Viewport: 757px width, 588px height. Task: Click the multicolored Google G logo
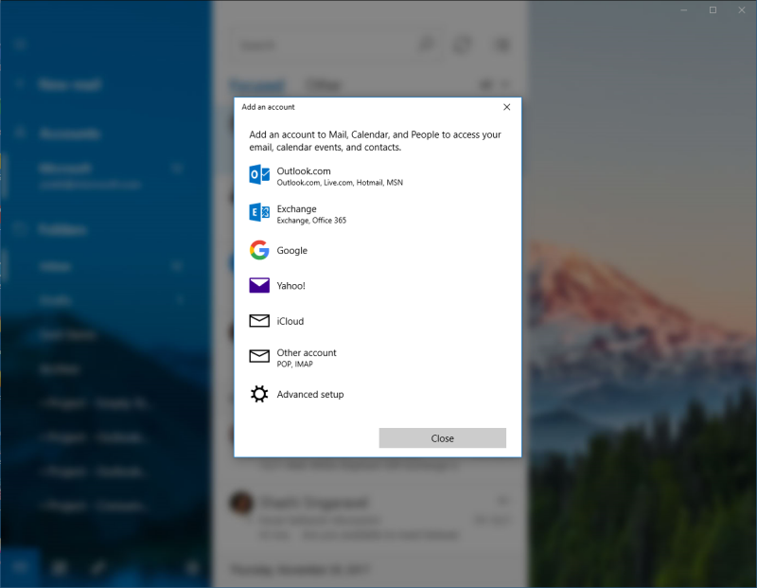[x=259, y=250]
